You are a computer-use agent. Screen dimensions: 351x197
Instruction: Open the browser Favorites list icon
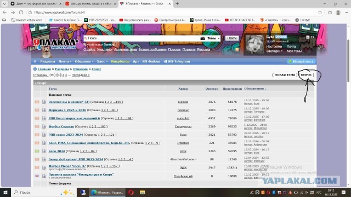[x=330, y=13]
